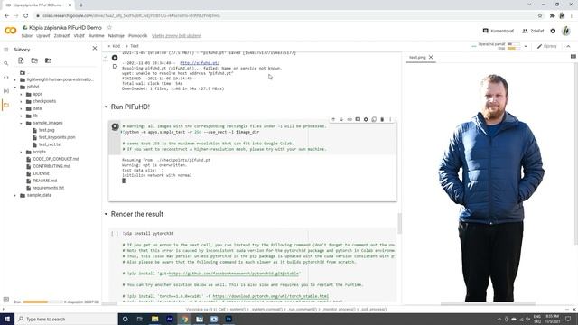Add a text cell with + Text
Screen dimensions: 578x325
[132, 46]
